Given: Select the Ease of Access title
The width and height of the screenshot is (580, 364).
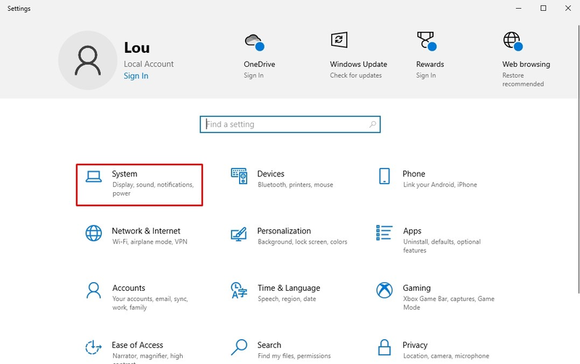Looking at the screenshot, I should coord(137,345).
